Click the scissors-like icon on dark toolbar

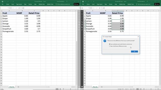[82, 22]
